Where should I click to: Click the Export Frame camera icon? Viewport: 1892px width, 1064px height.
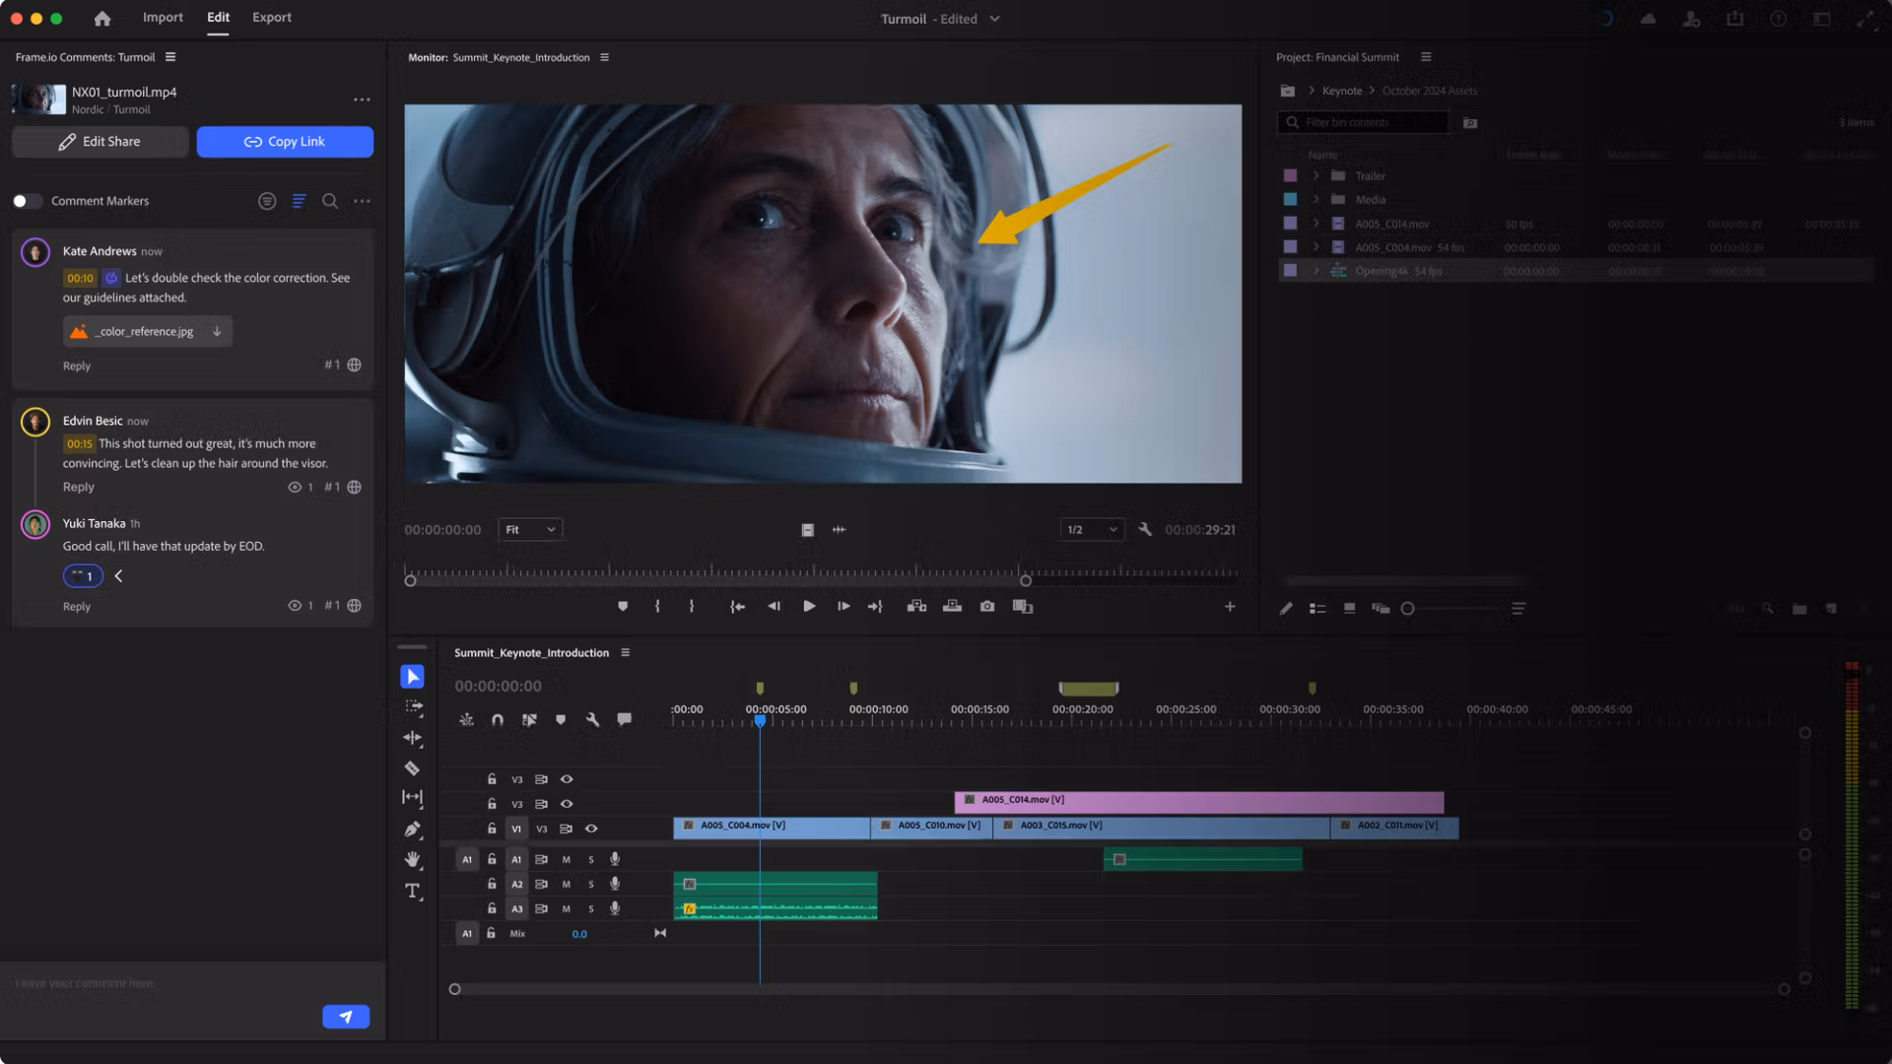pos(987,607)
